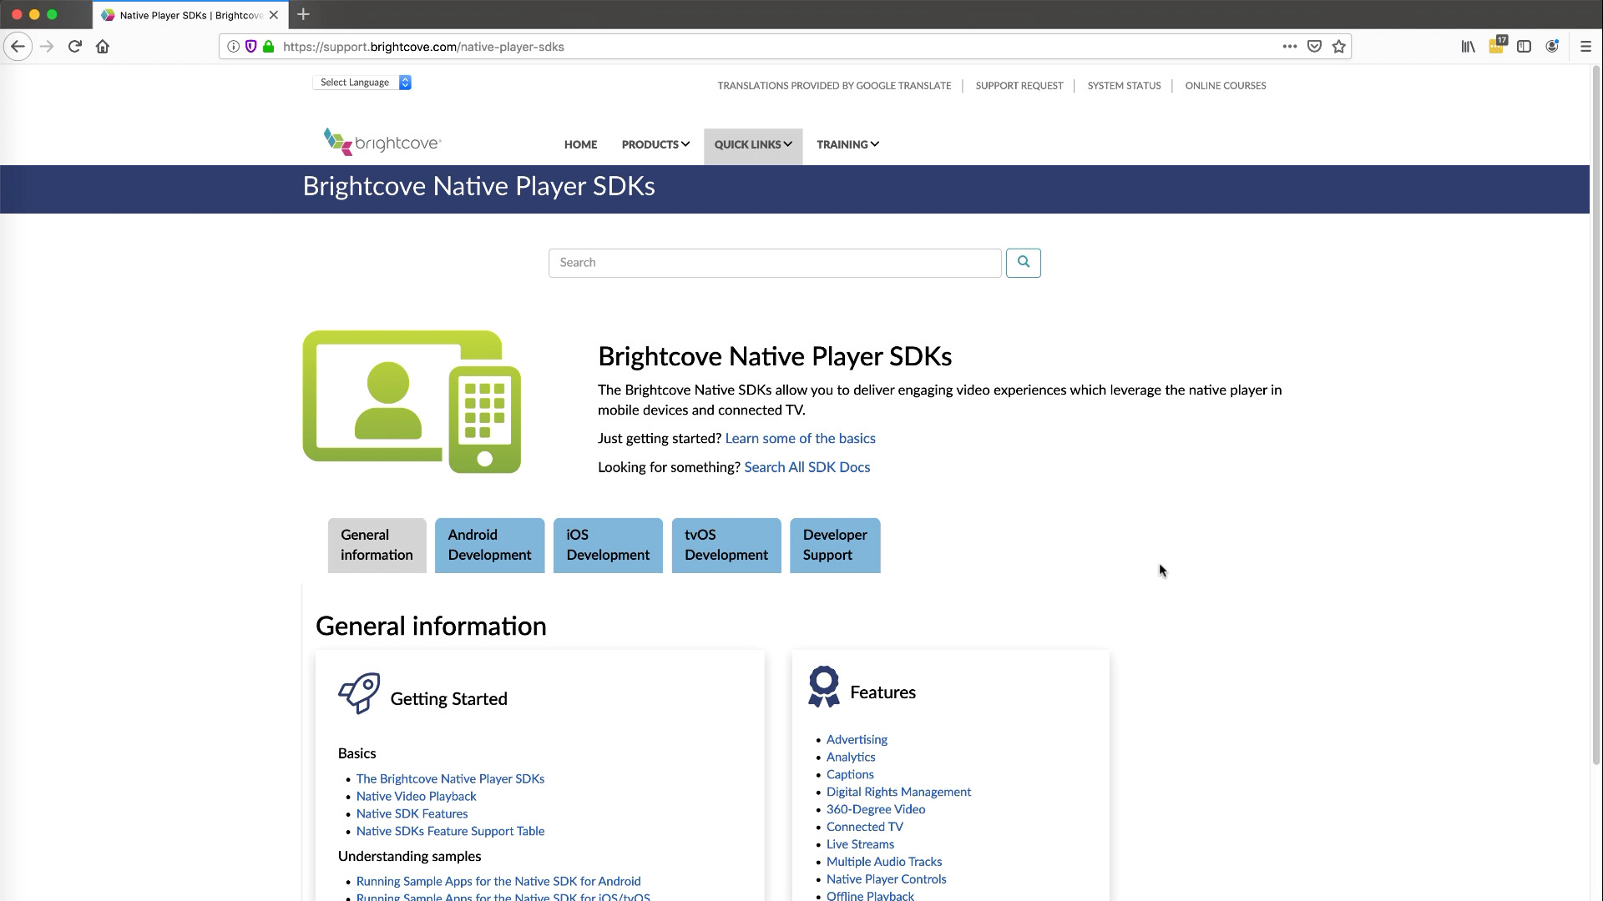Open the browser home page icon
The height and width of the screenshot is (901, 1603).
[103, 47]
